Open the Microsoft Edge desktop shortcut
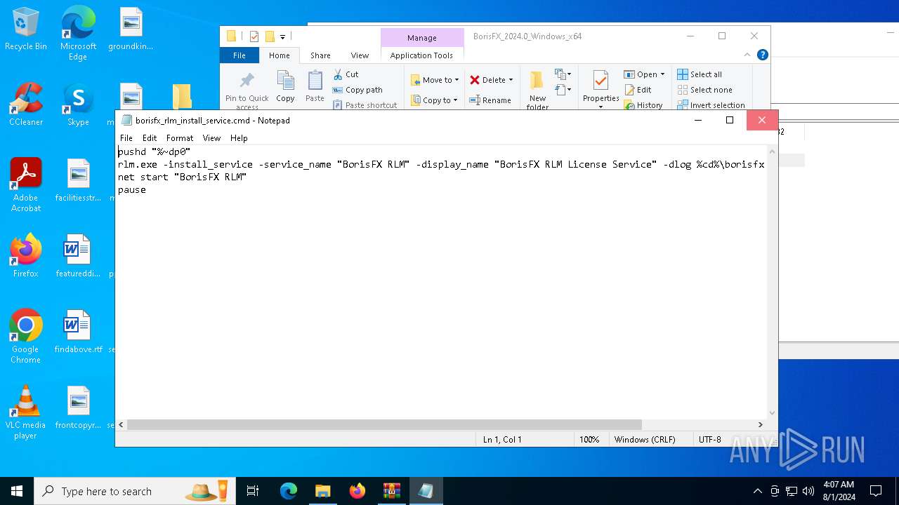 tap(78, 33)
